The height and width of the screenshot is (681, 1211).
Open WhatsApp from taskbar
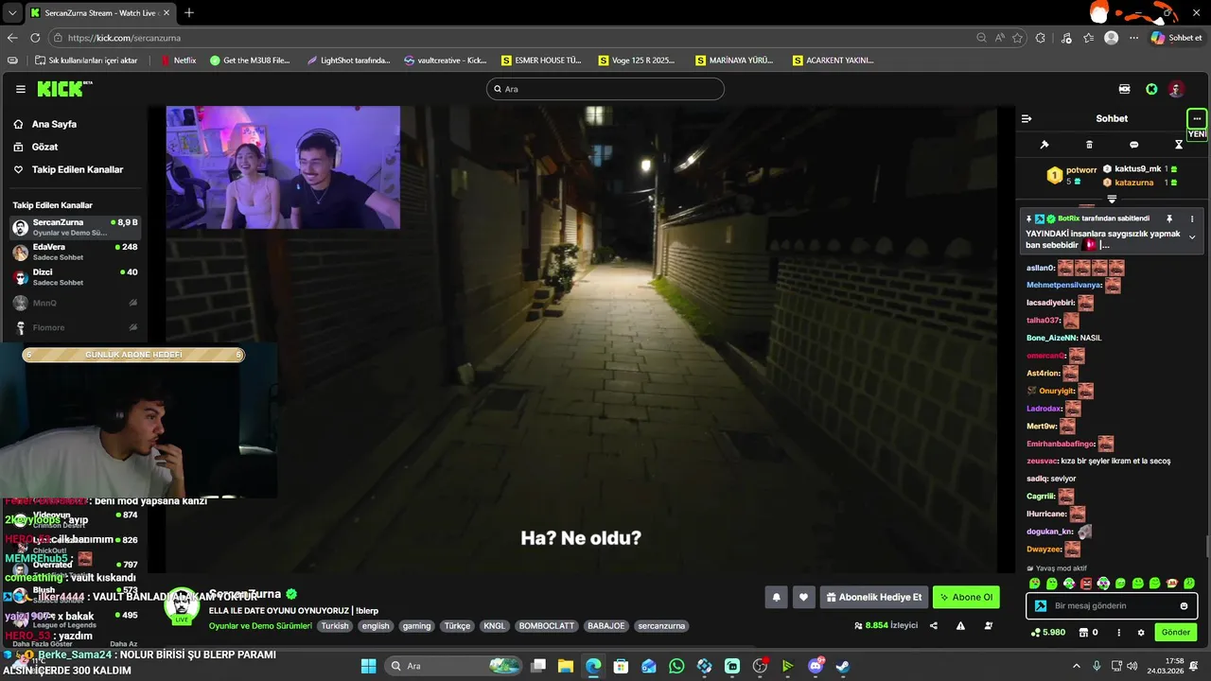[x=676, y=666]
